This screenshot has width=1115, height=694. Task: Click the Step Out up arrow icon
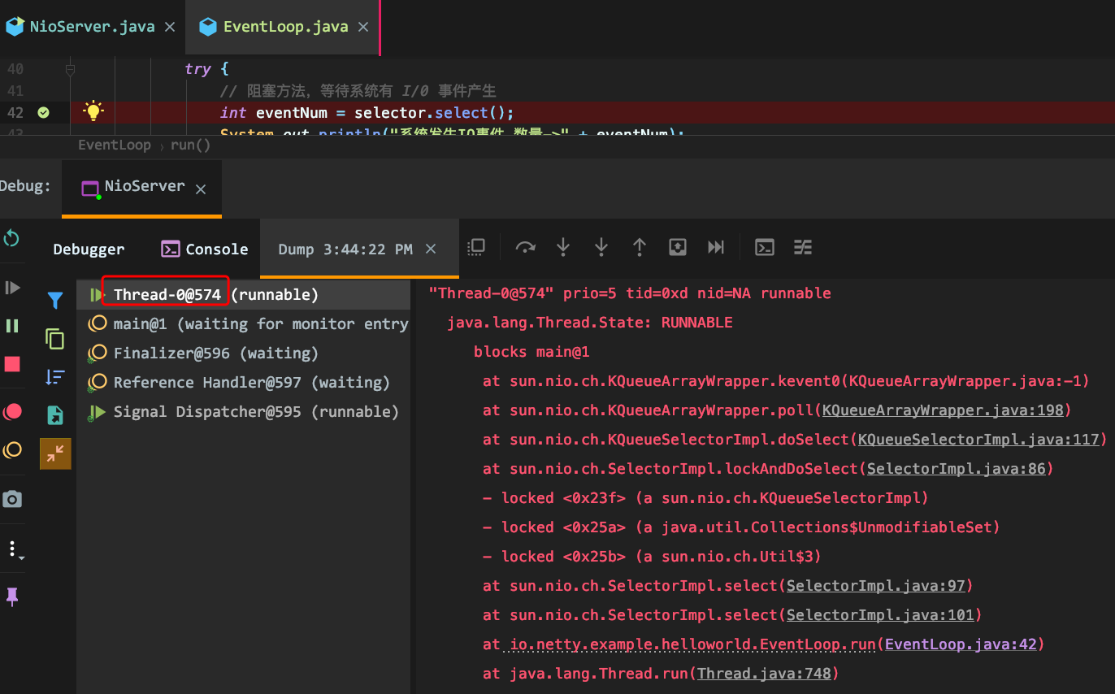coord(640,247)
